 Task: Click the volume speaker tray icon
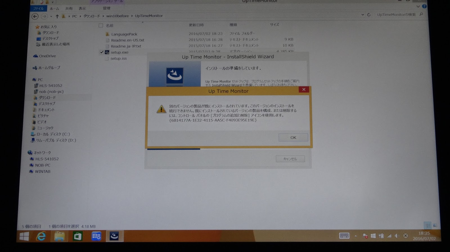tap(397, 236)
